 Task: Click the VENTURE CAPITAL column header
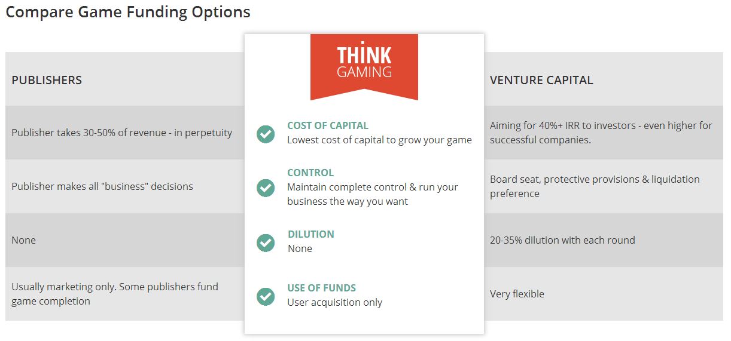(541, 80)
